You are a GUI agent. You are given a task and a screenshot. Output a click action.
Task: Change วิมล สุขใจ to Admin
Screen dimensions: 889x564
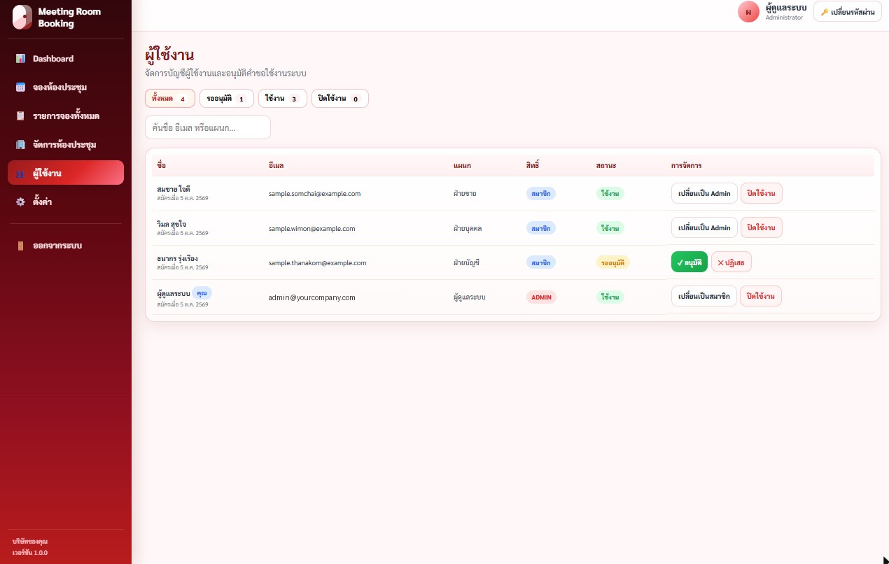(x=704, y=227)
